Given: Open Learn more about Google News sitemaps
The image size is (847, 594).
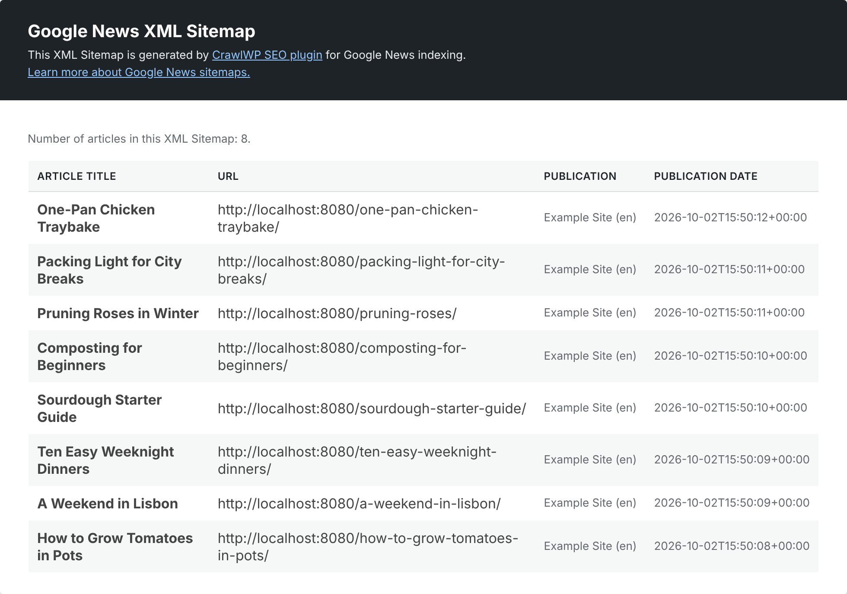Looking at the screenshot, I should click(139, 72).
